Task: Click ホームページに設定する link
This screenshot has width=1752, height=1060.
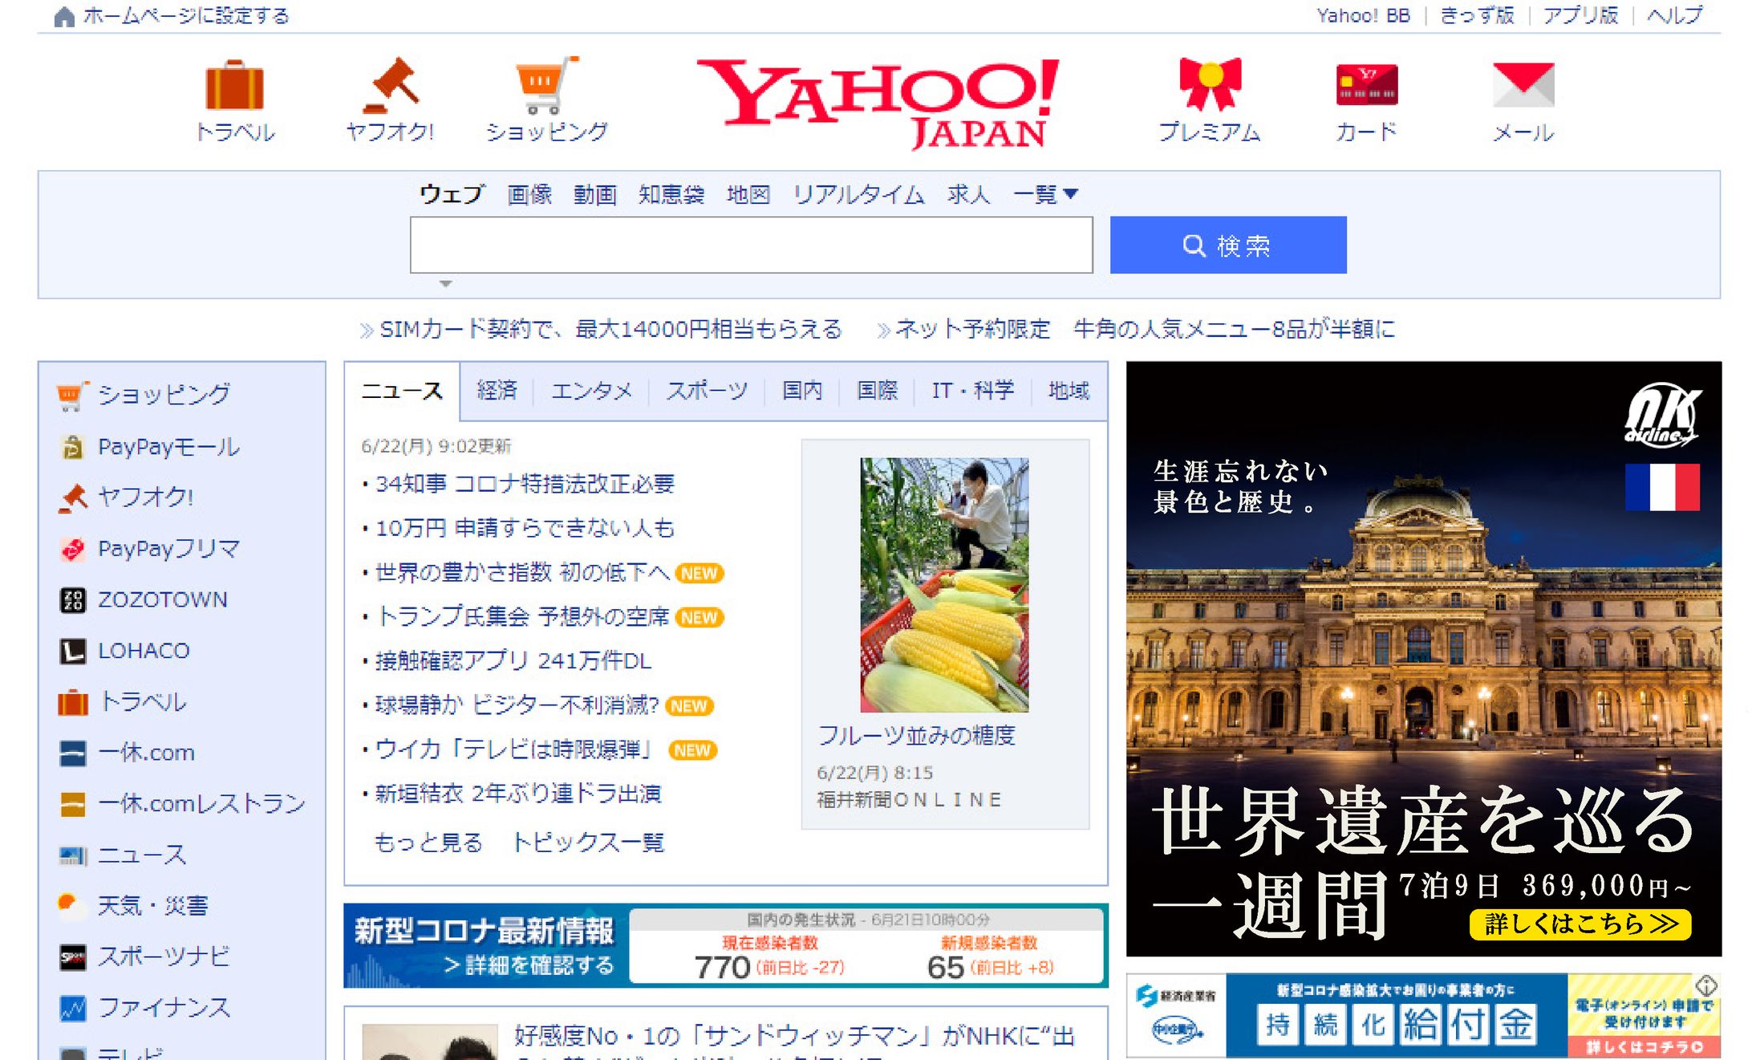Action: pyautogui.click(x=185, y=16)
